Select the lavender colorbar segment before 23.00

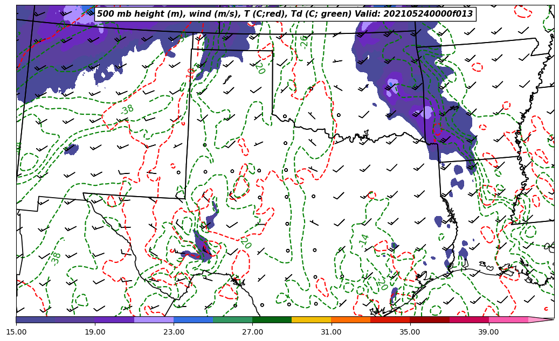click(154, 319)
